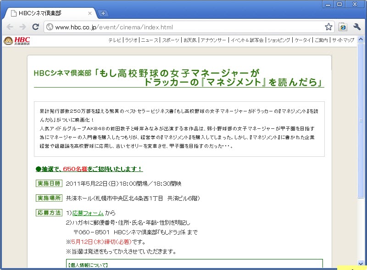Viewport: 367px width, 270px height.
Task: Click the 5月12日(木)締切 deadline text
Action: [x=101, y=242]
